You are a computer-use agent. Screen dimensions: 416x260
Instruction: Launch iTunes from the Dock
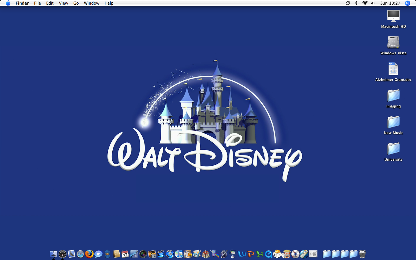179,254
